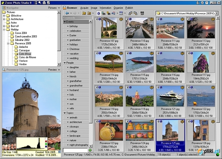Open the Image menu
Screen dimensions: 222x159
point(94,8)
